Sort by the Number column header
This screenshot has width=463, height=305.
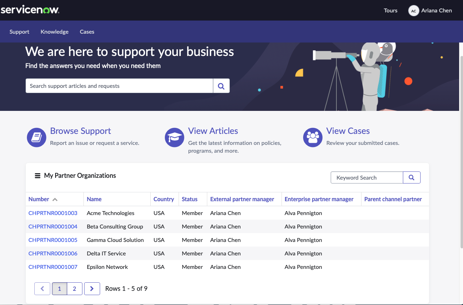39,199
